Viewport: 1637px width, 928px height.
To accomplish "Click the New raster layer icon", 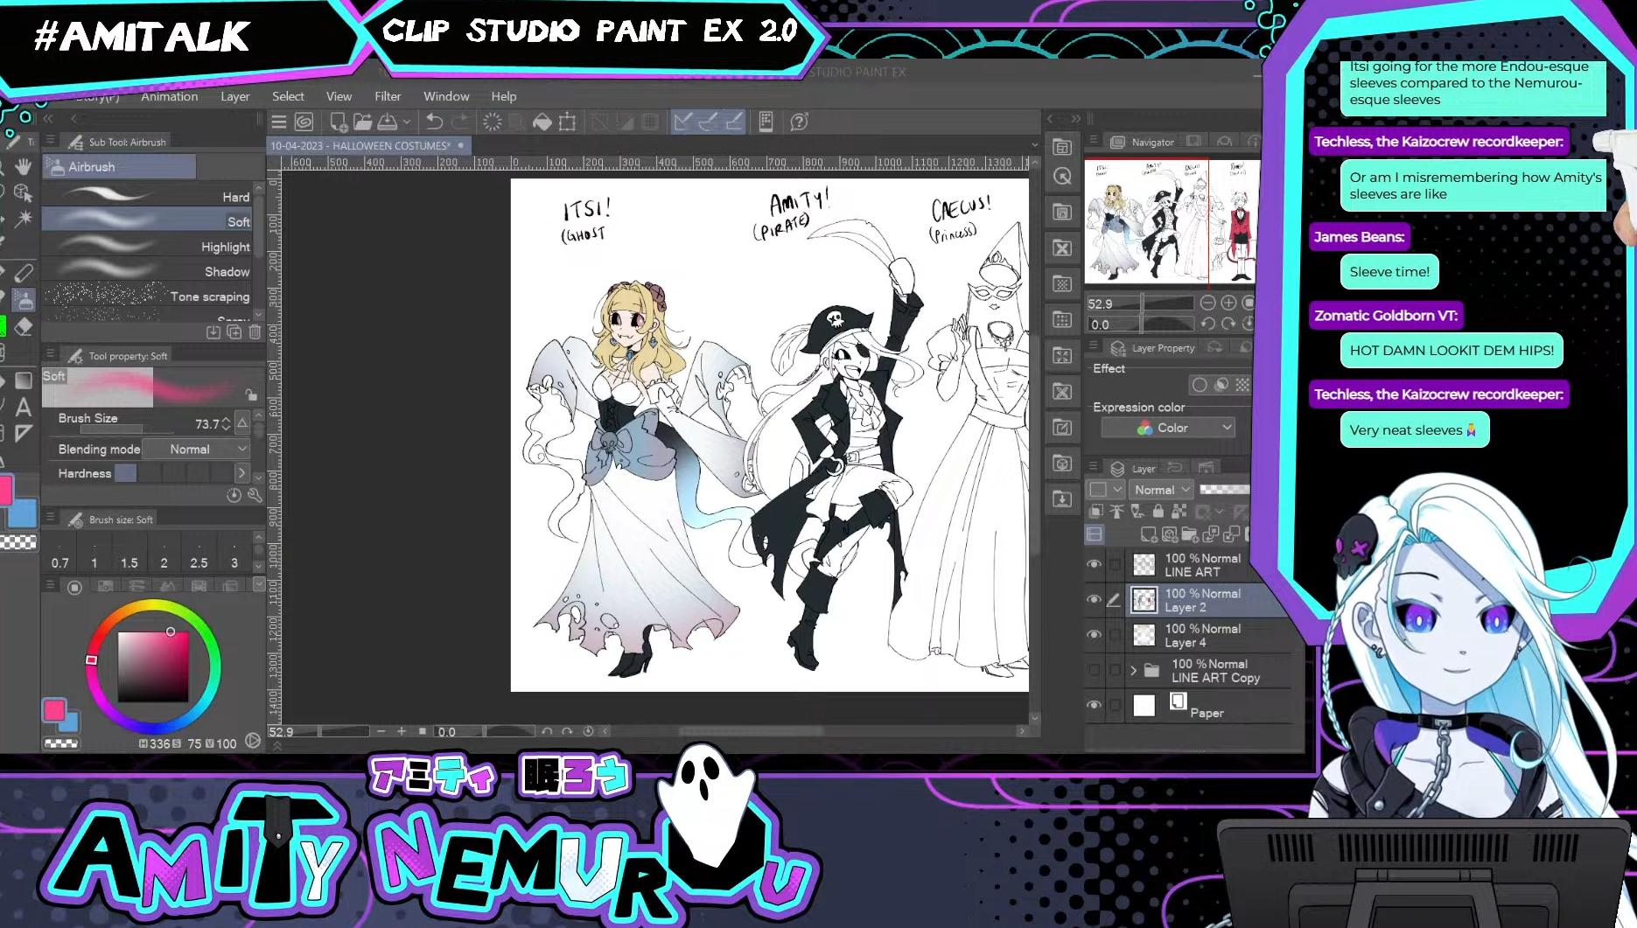I will pyautogui.click(x=1148, y=534).
